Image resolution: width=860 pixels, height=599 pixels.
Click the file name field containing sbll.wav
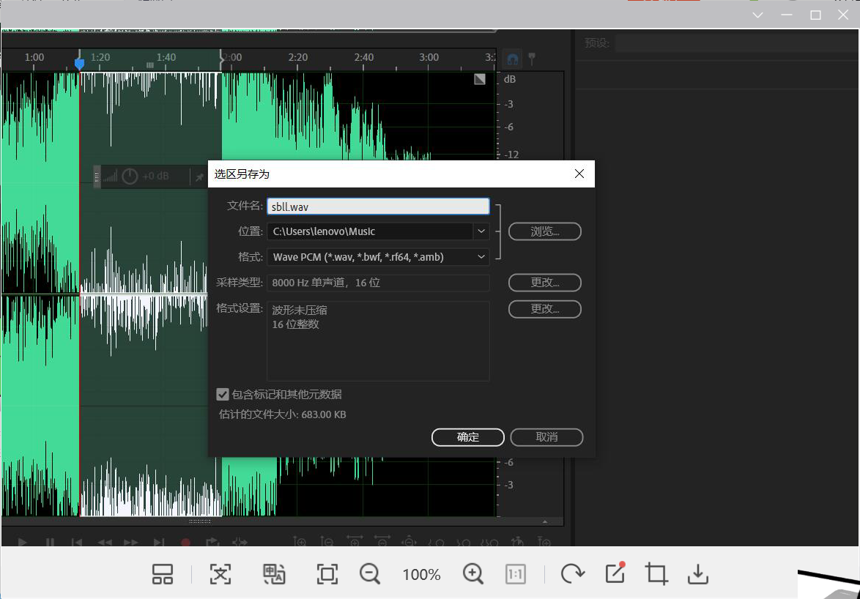click(x=378, y=207)
